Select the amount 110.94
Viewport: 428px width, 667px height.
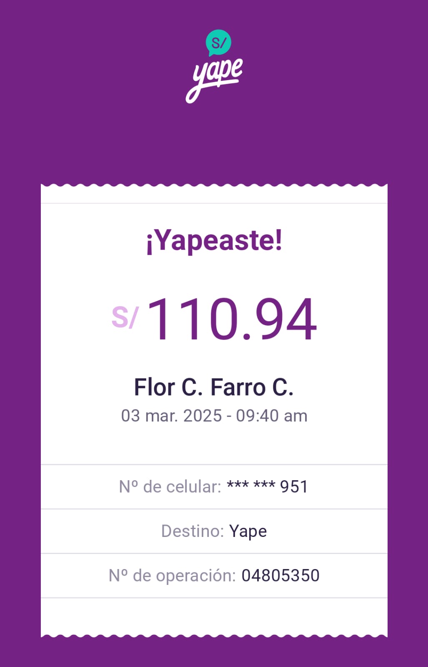pos(232,319)
